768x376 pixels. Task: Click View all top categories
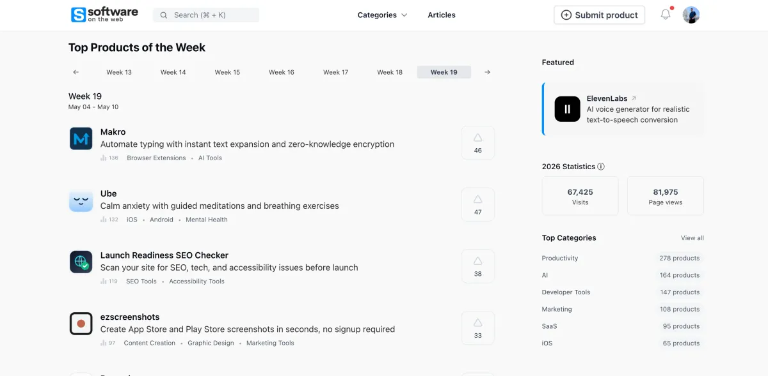[x=692, y=238]
